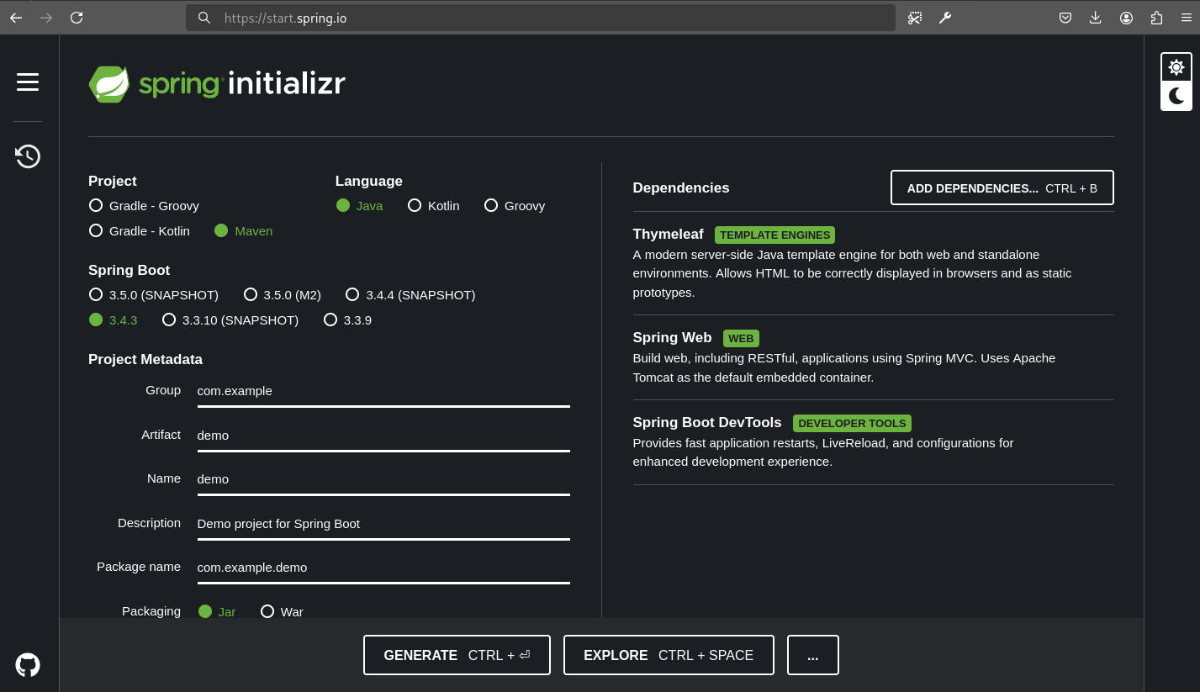Click the Language section heading
Screen dimensions: 1200x692
point(369,182)
